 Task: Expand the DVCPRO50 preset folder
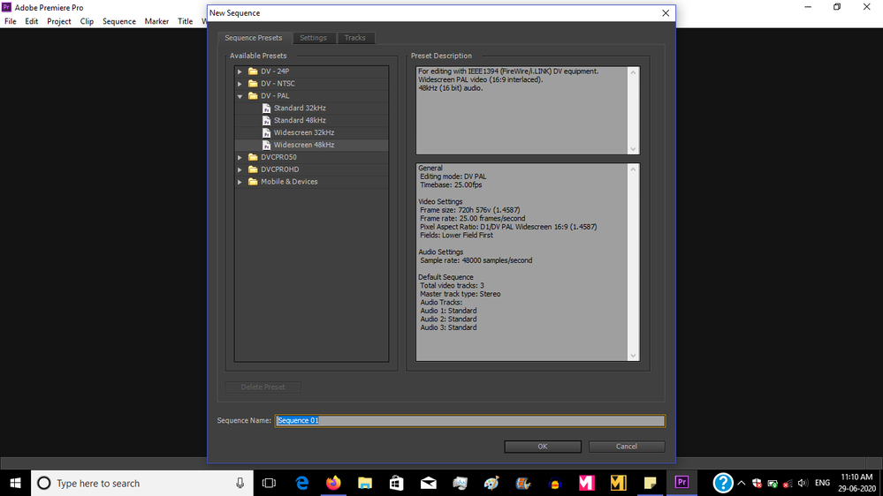click(240, 157)
